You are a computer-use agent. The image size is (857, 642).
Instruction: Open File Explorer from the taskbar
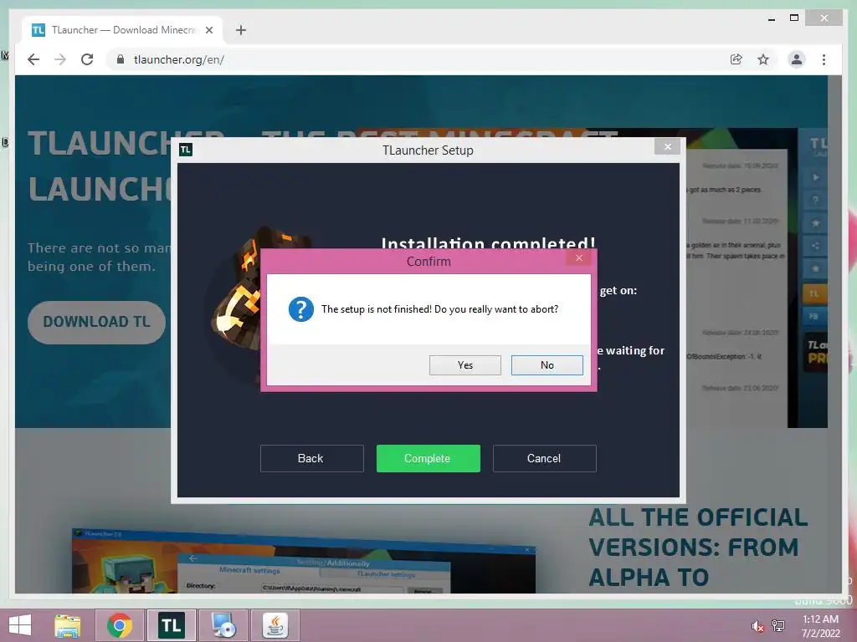tap(68, 625)
